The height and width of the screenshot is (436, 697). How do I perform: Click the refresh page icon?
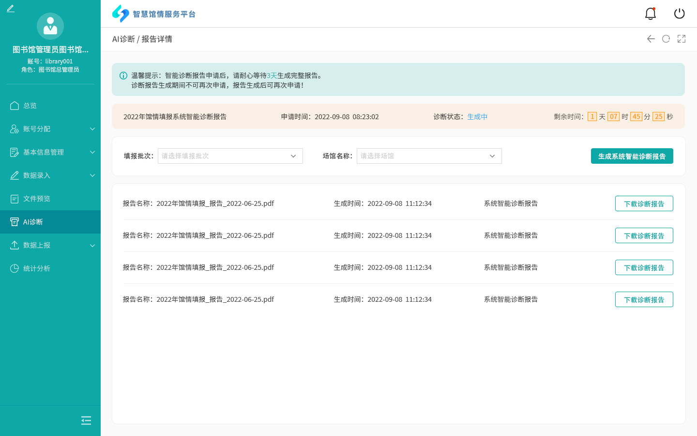point(666,39)
